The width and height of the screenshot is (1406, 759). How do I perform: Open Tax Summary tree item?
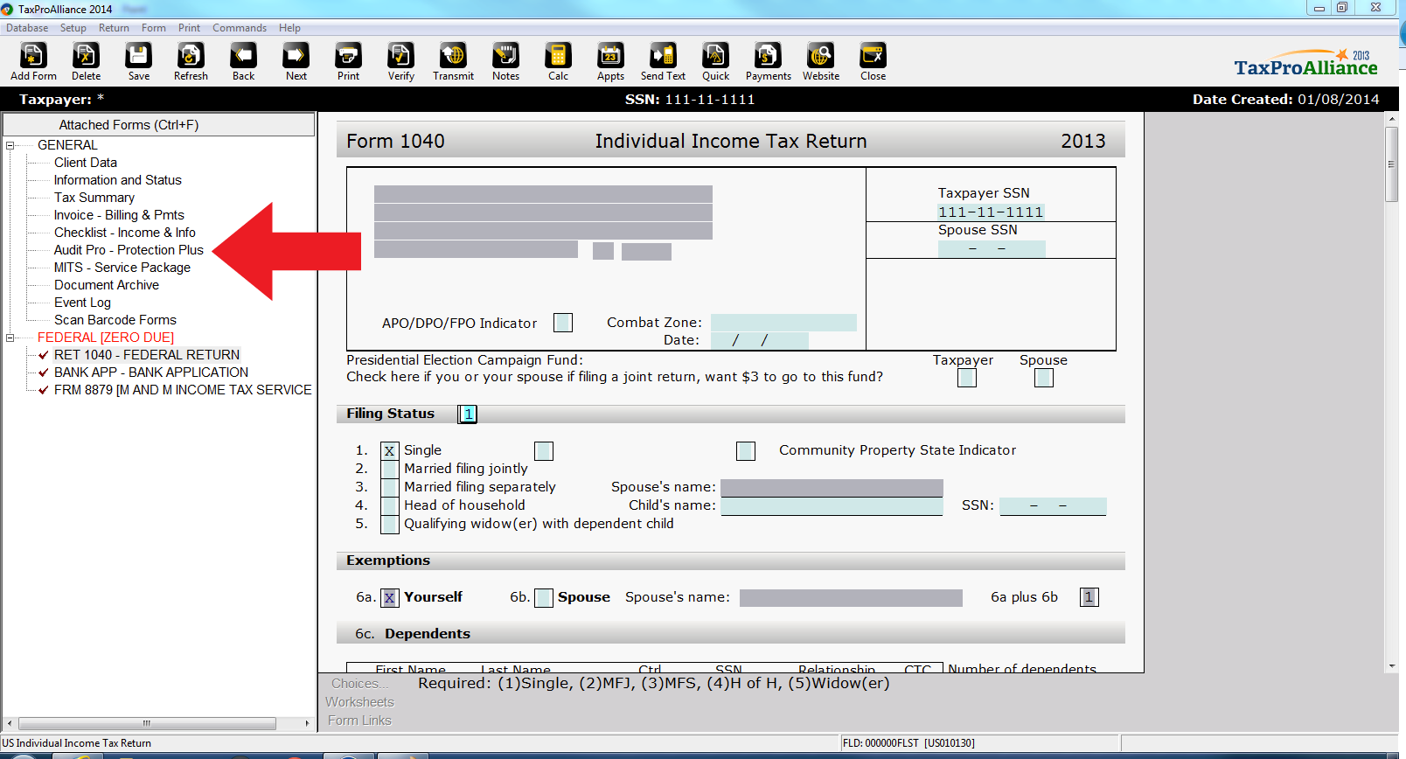[x=94, y=198]
